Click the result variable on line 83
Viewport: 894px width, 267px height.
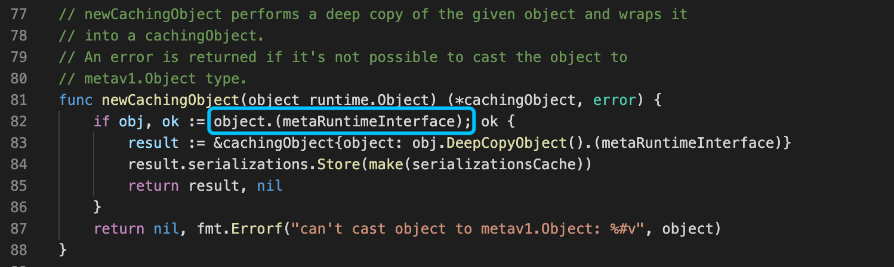153,143
